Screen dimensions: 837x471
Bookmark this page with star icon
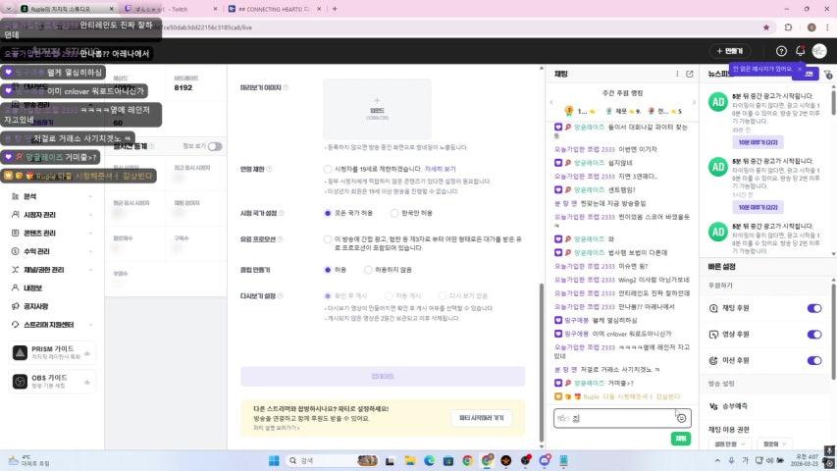(x=766, y=27)
